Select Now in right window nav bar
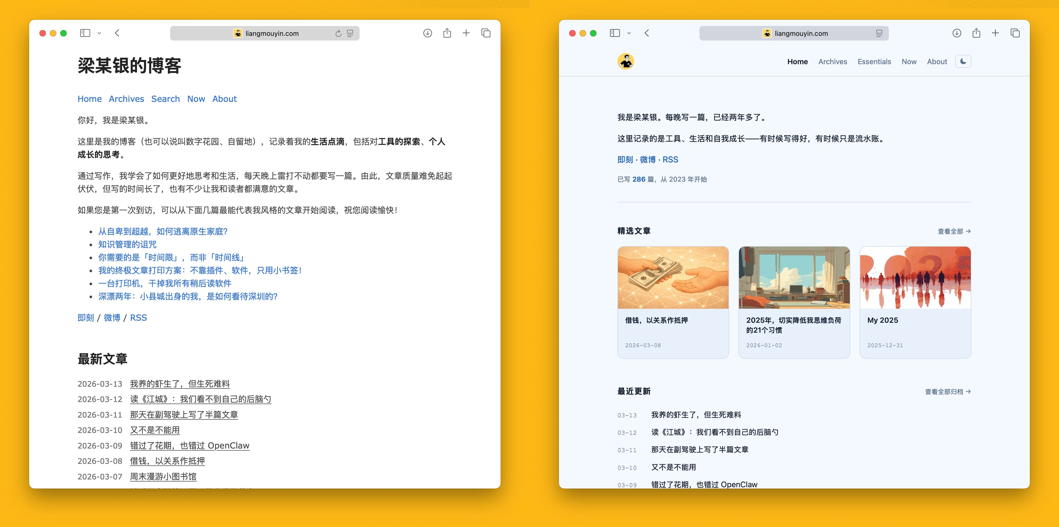The image size is (1059, 527). coord(909,62)
